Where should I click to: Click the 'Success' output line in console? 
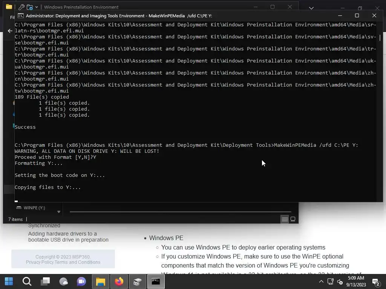(25, 127)
